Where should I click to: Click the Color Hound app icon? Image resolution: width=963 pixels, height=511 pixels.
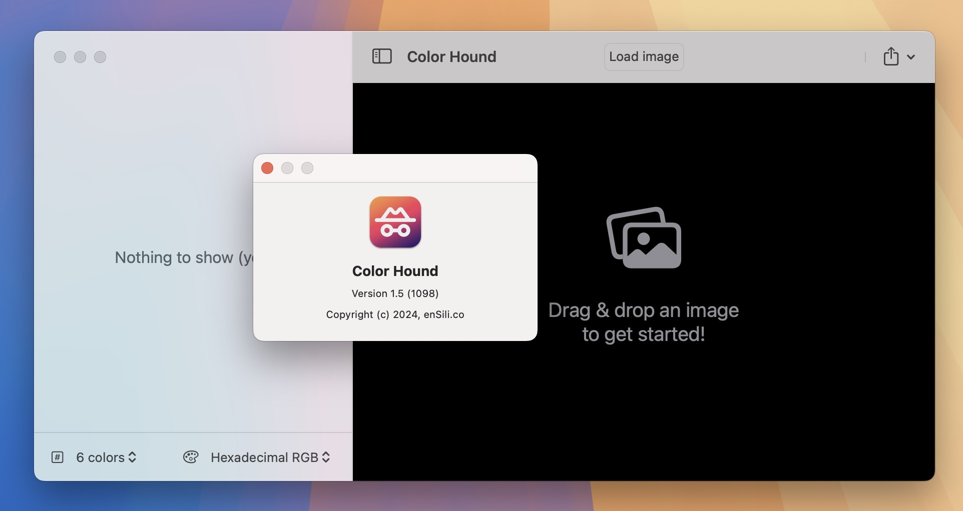coord(395,222)
